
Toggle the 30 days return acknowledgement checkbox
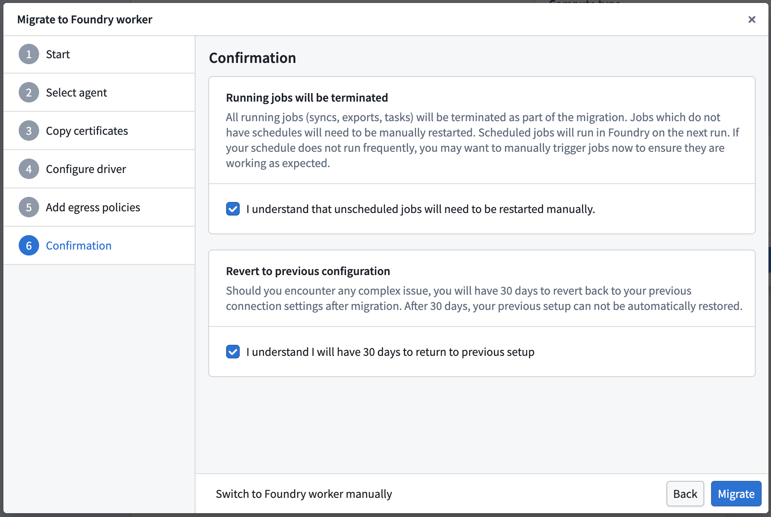[x=233, y=352]
